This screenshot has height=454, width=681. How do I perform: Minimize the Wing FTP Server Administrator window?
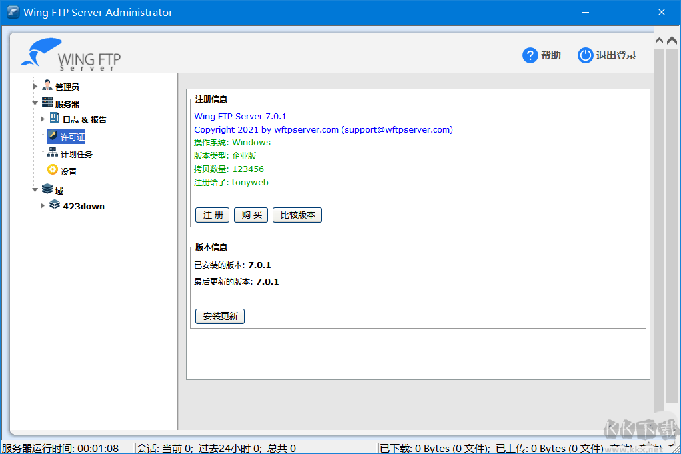[x=586, y=12]
